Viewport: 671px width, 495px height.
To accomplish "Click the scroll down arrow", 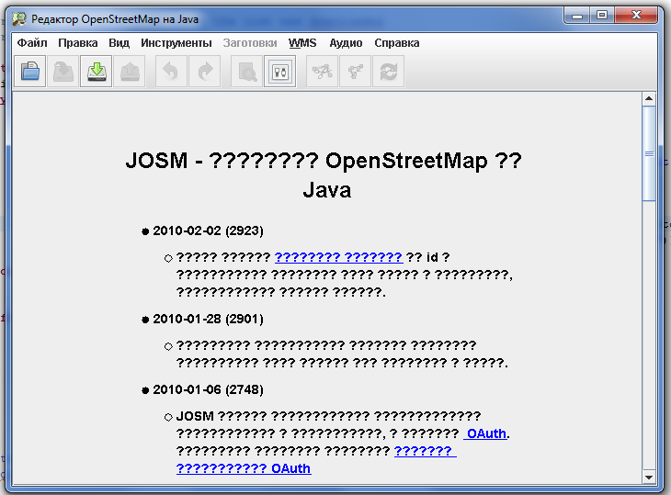I will pos(649,477).
